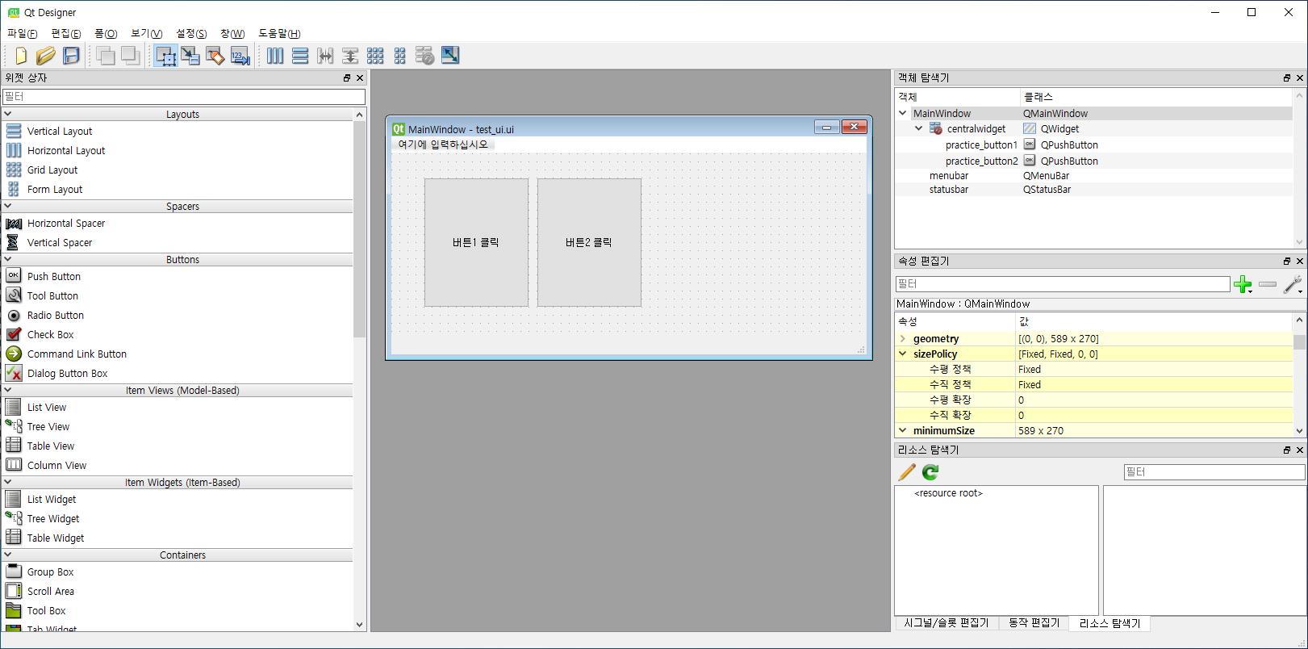Select the Edit Buddies mode icon

click(x=215, y=56)
